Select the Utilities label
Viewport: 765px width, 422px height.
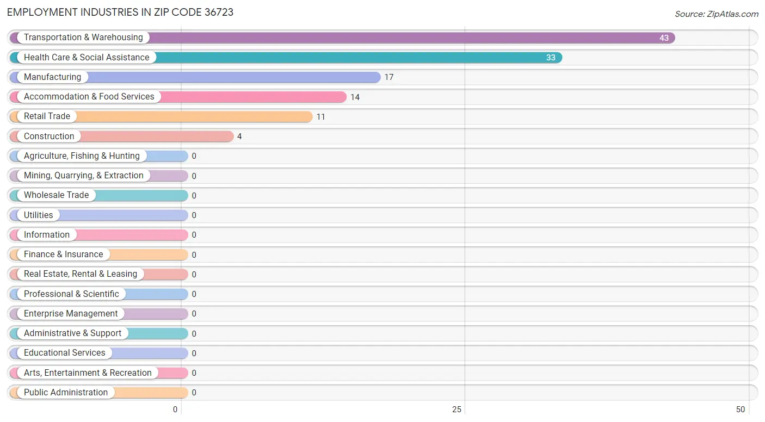(39, 215)
